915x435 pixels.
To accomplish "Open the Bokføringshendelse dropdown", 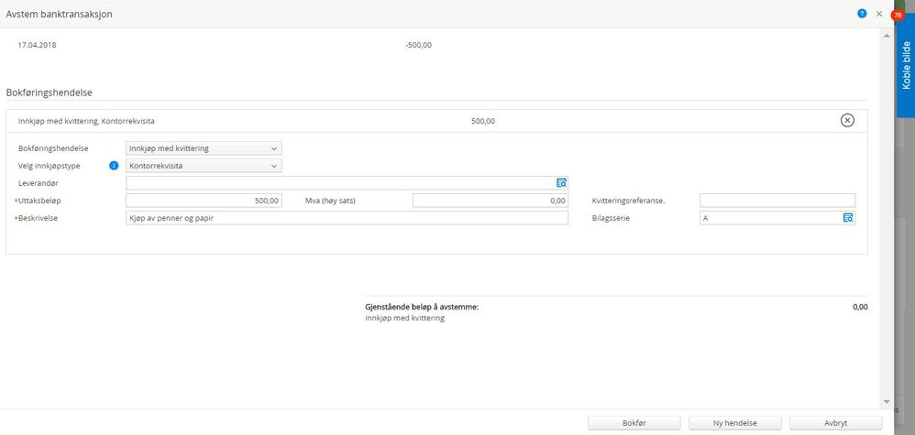I will (x=204, y=148).
